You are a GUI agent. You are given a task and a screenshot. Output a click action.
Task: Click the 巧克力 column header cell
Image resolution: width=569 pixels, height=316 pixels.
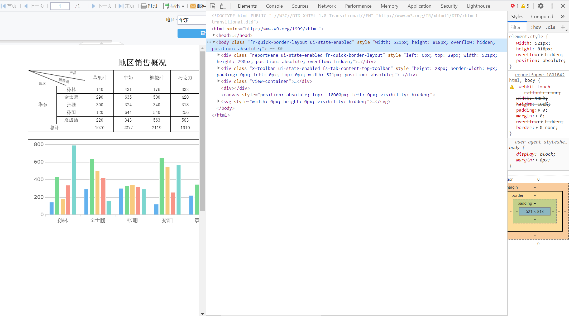pos(185,78)
